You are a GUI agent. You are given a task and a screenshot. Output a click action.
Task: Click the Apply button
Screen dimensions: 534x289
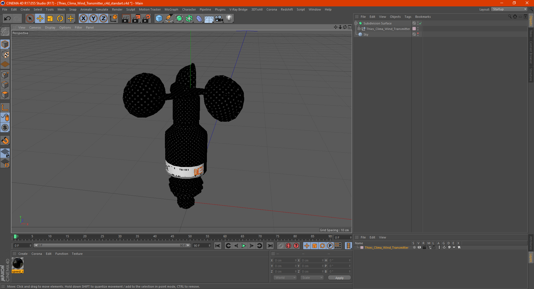(x=339, y=278)
